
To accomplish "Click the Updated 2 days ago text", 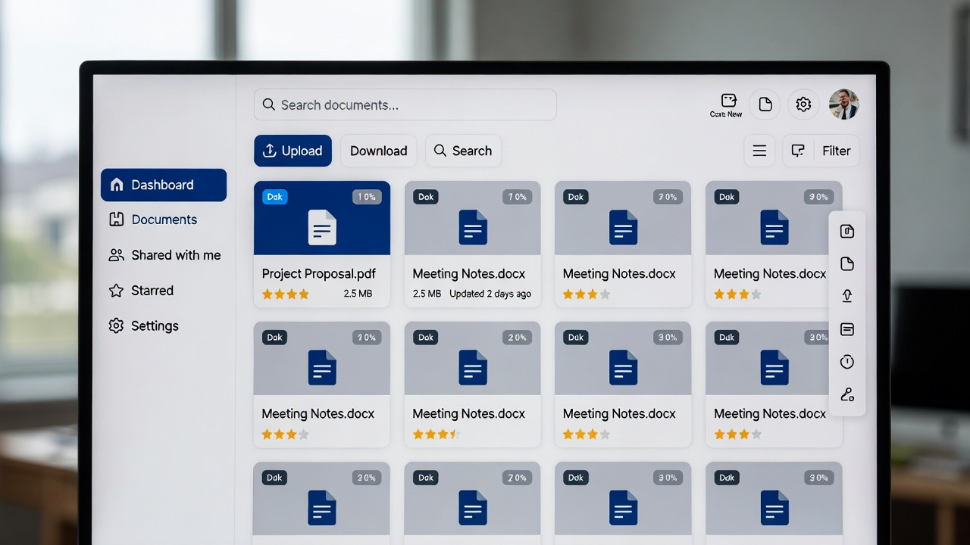I will coord(490,294).
